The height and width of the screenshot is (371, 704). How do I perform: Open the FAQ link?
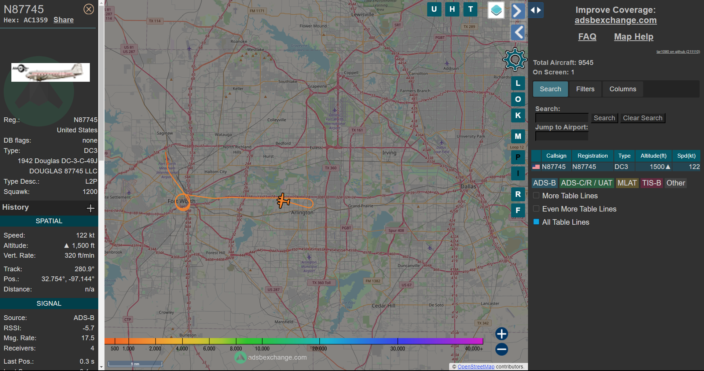tap(587, 37)
